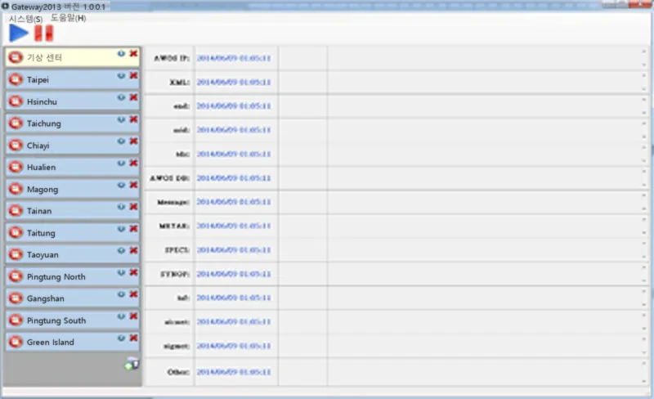Select the 기상 센터 station entry
The image size is (654, 399).
coord(73,57)
